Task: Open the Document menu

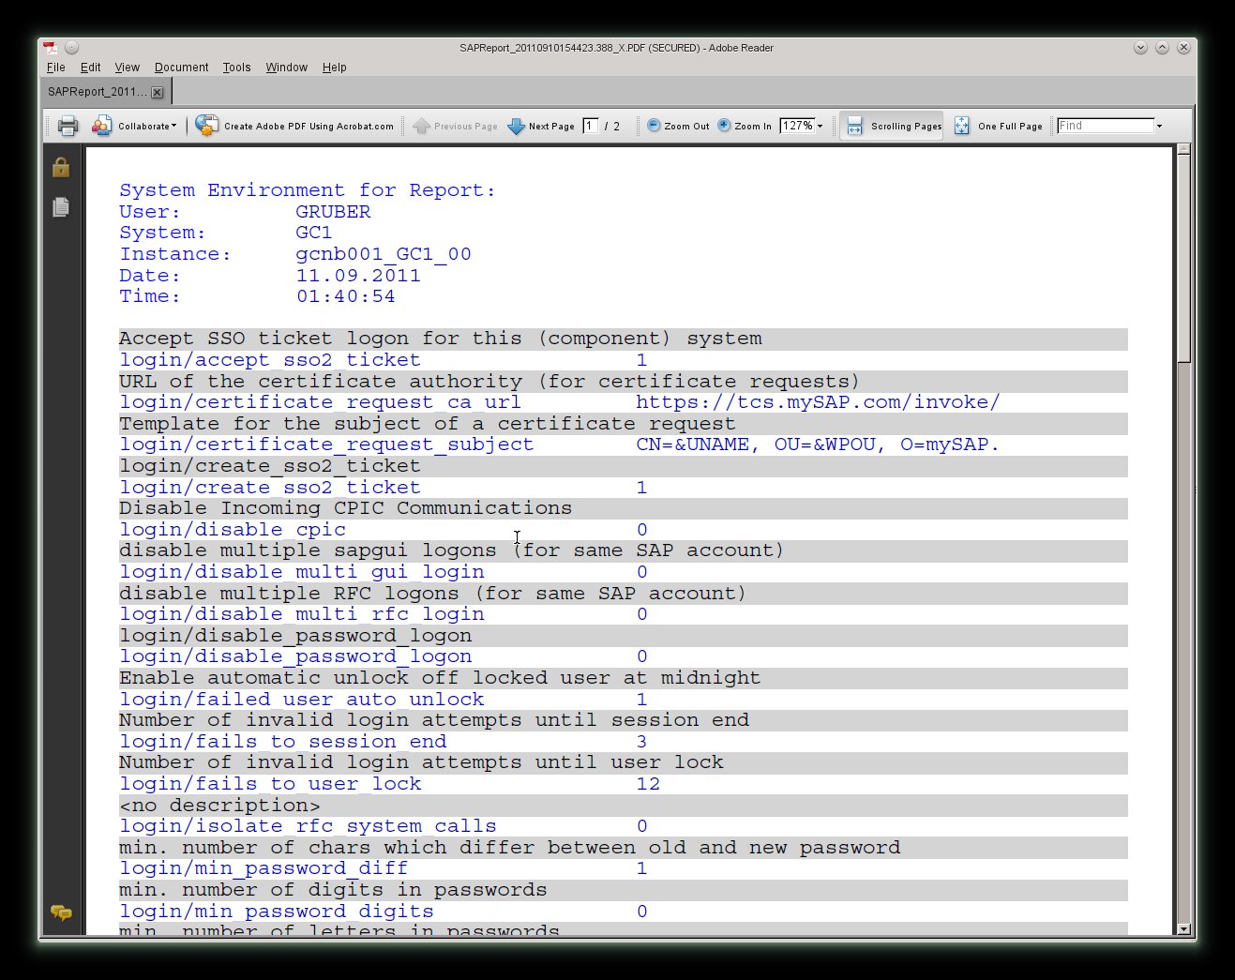Action: (x=181, y=68)
